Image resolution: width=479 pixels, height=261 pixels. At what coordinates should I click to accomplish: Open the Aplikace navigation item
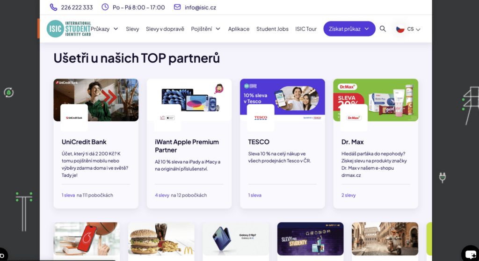pyautogui.click(x=239, y=29)
